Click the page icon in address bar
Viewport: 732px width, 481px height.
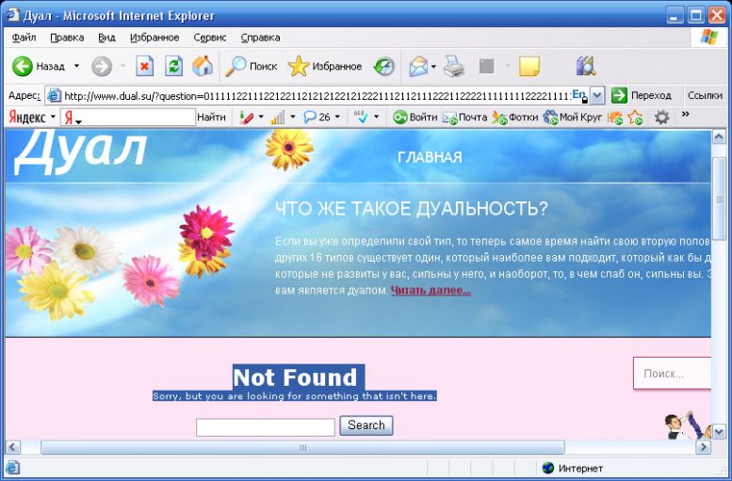pyautogui.click(x=55, y=96)
